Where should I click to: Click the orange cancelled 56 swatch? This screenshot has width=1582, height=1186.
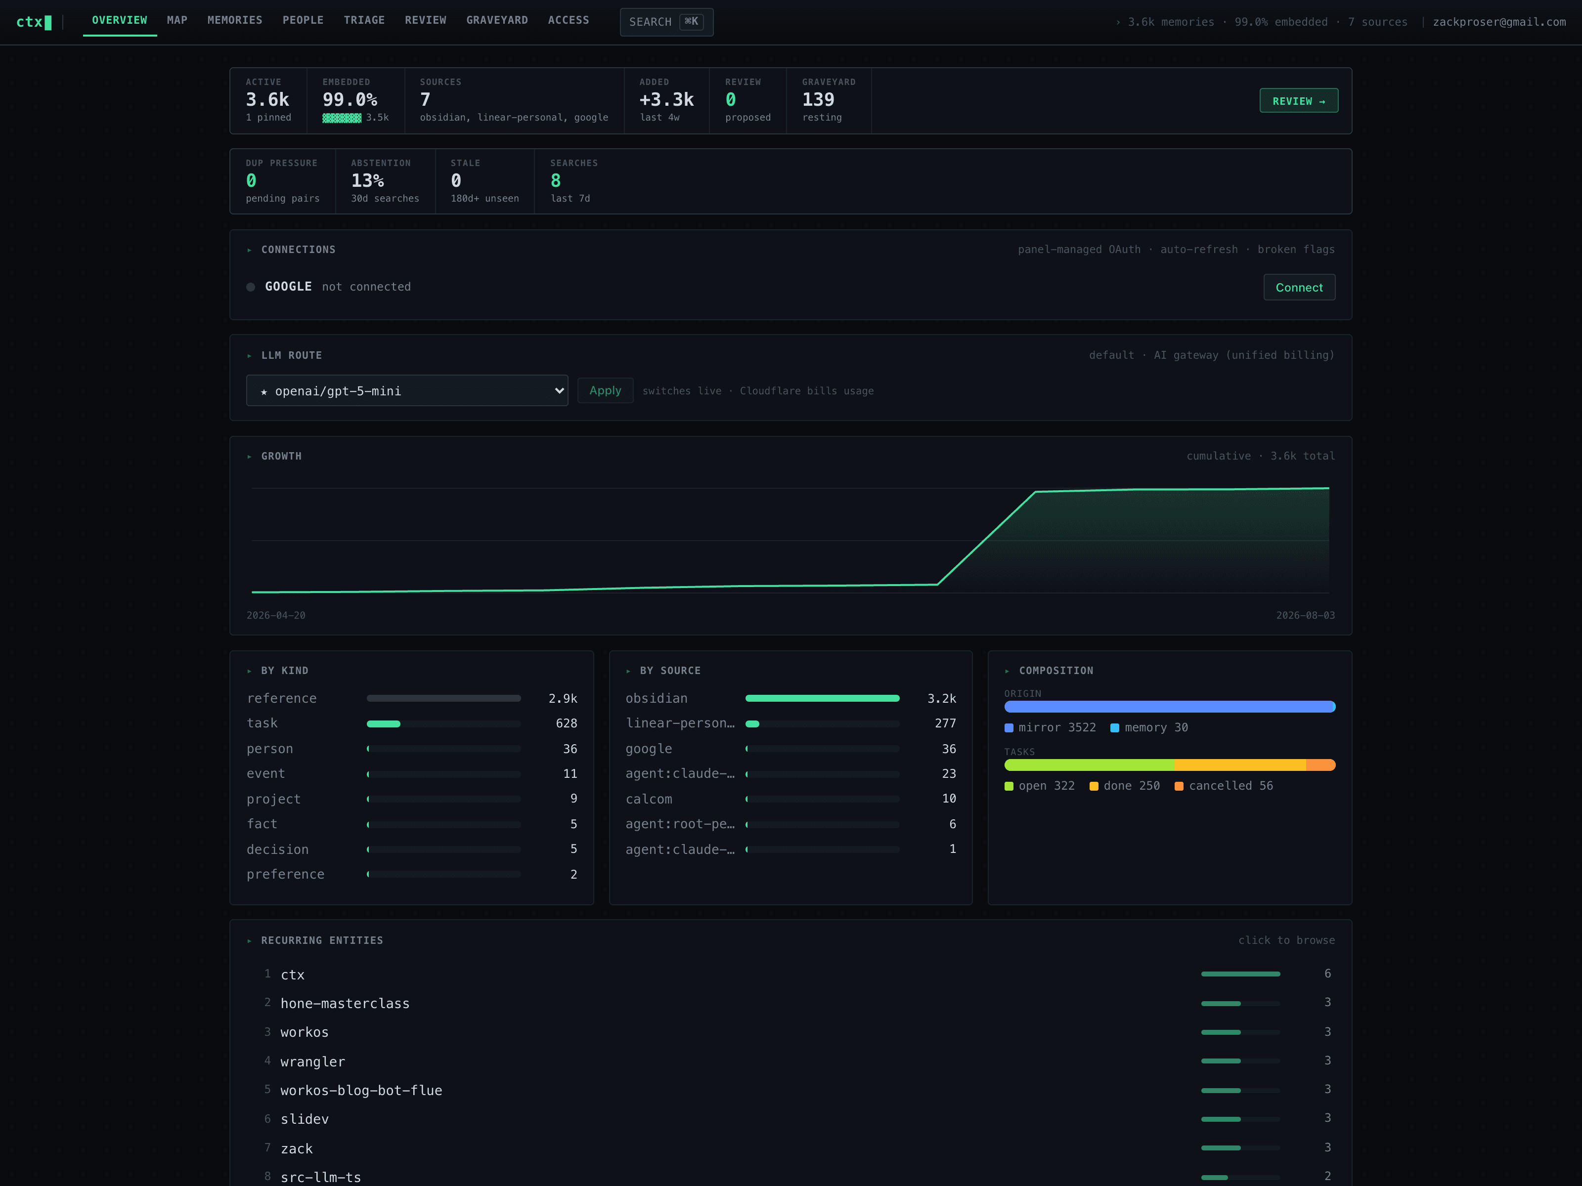pos(1179,786)
